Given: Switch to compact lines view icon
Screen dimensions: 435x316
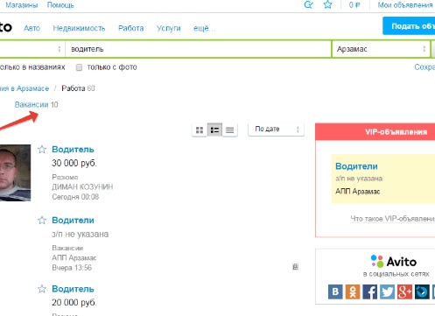Looking at the screenshot, I should tap(230, 130).
